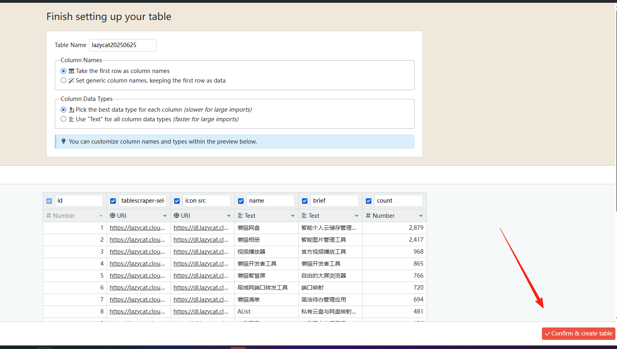Select 'Use Text for all column data types'

(63, 119)
